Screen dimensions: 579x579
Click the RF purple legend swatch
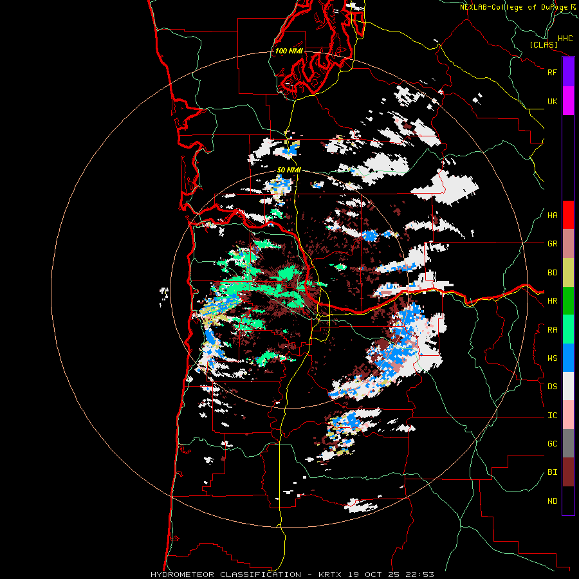(x=568, y=71)
